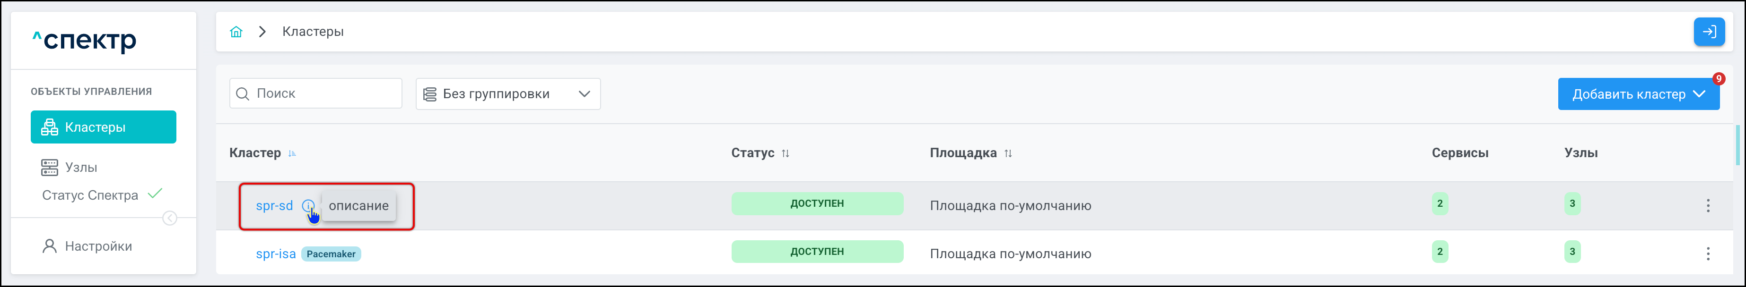Screen dimensions: 1746x287
Task: Open the Без группировки grouping dropdown
Action: [507, 94]
